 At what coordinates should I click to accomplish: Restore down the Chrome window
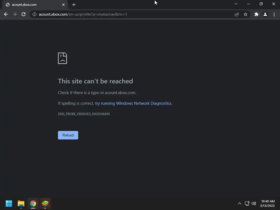point(261,4)
